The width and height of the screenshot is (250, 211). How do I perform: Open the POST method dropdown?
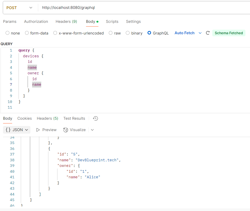(x=20, y=8)
